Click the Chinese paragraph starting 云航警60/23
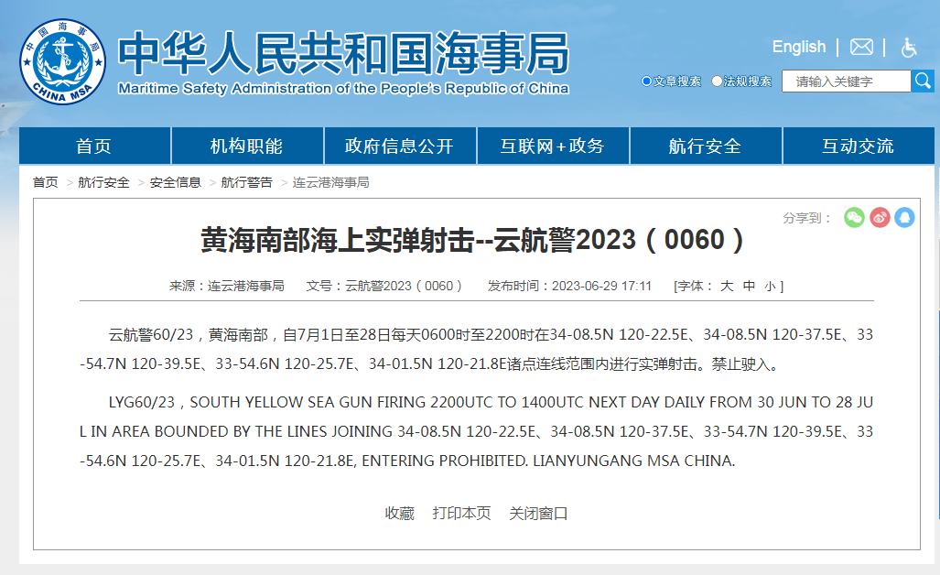The height and width of the screenshot is (575, 940). pyautogui.click(x=477, y=349)
